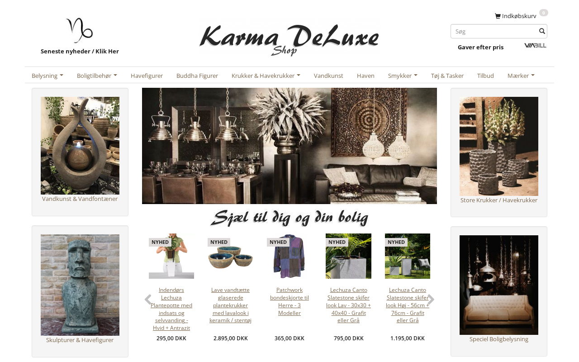The width and height of the screenshot is (579, 362).
Task: Expand the Belysning dropdown menu
Action: point(47,76)
